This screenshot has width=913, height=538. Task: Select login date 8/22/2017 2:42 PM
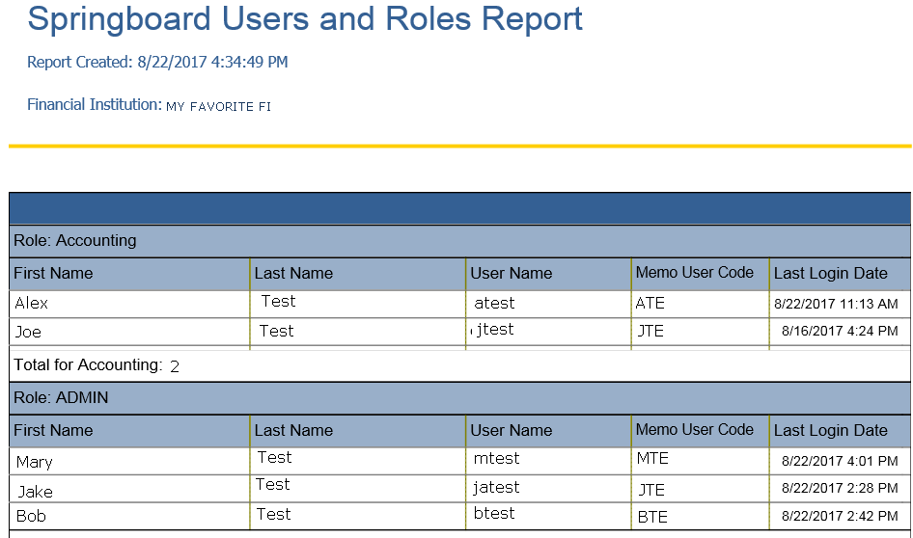tap(840, 516)
